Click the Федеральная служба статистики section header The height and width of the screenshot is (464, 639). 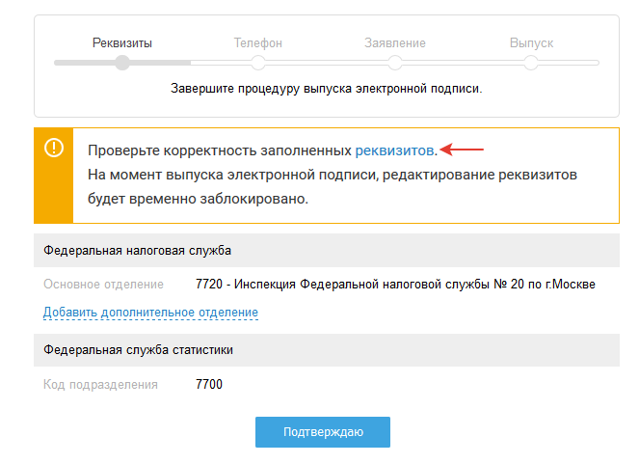138,349
